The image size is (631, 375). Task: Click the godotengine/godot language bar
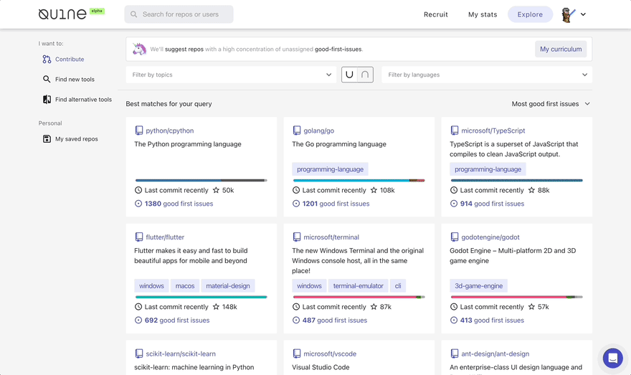(517, 297)
